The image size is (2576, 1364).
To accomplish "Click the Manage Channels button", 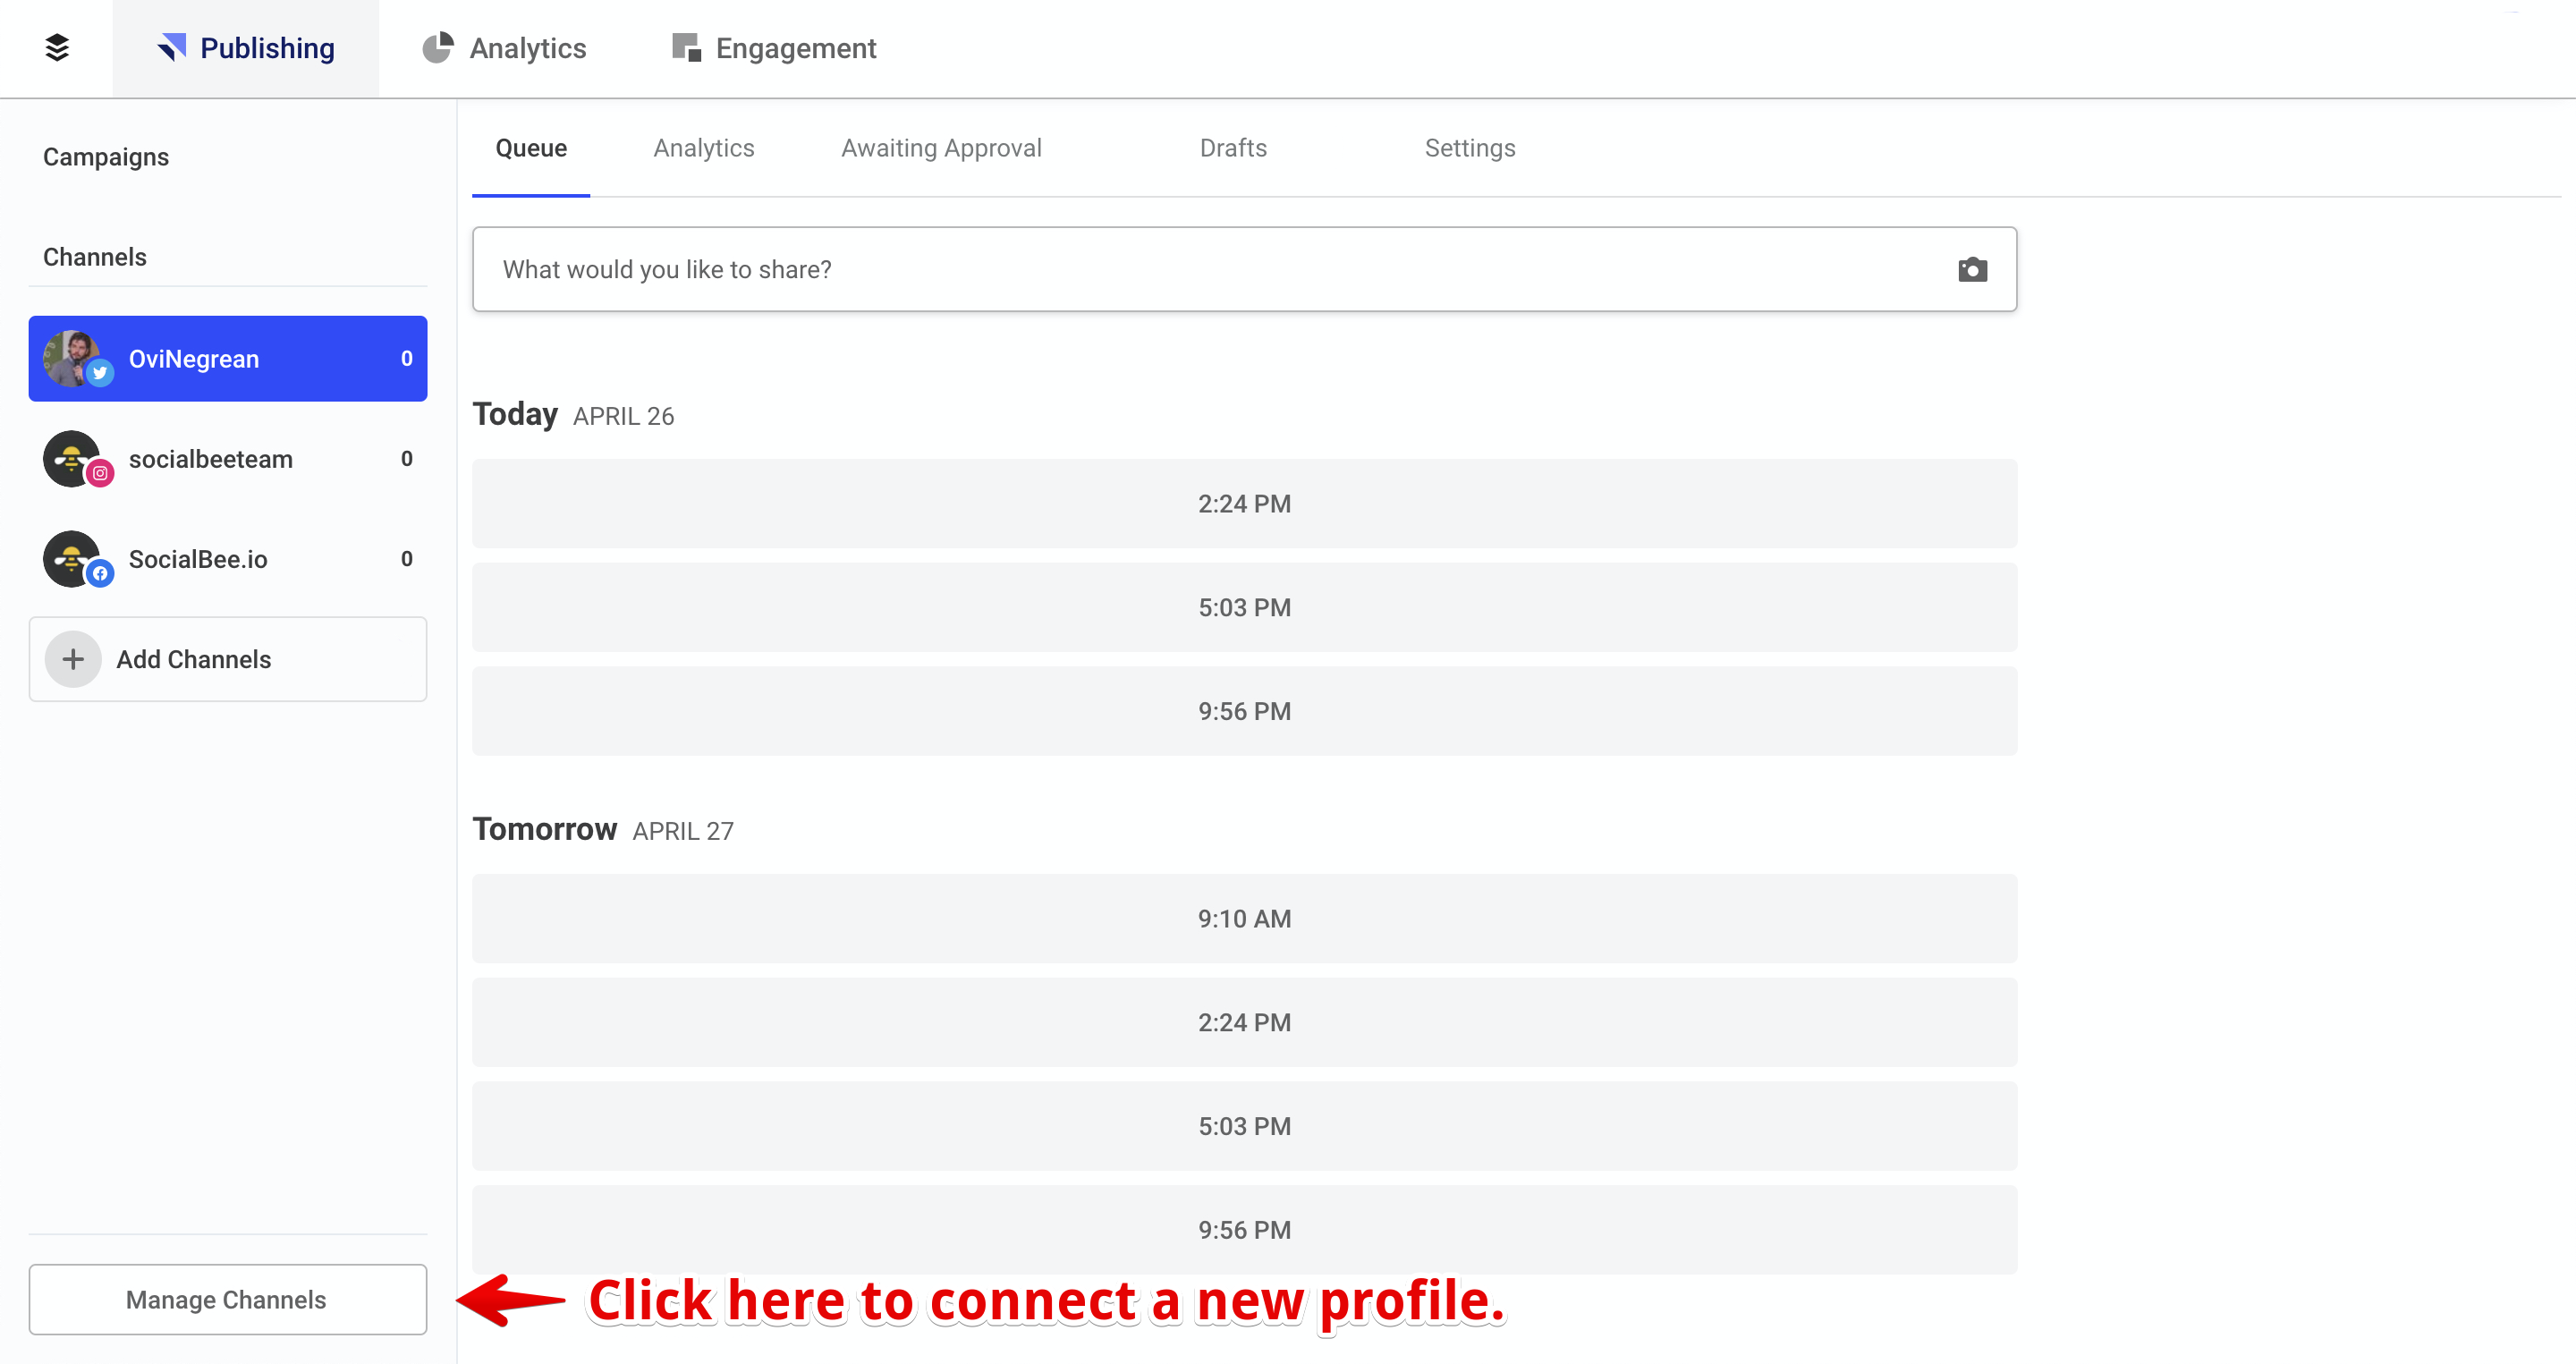I will [x=228, y=1299].
